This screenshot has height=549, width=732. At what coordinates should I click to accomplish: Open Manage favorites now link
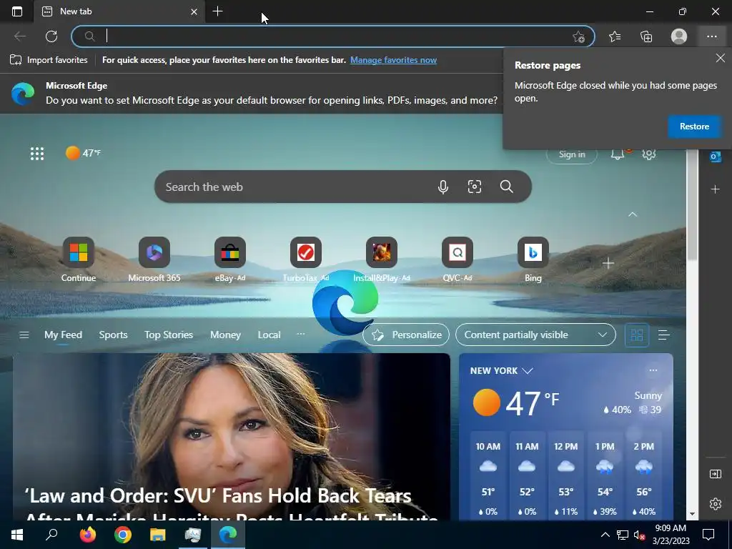(394, 60)
